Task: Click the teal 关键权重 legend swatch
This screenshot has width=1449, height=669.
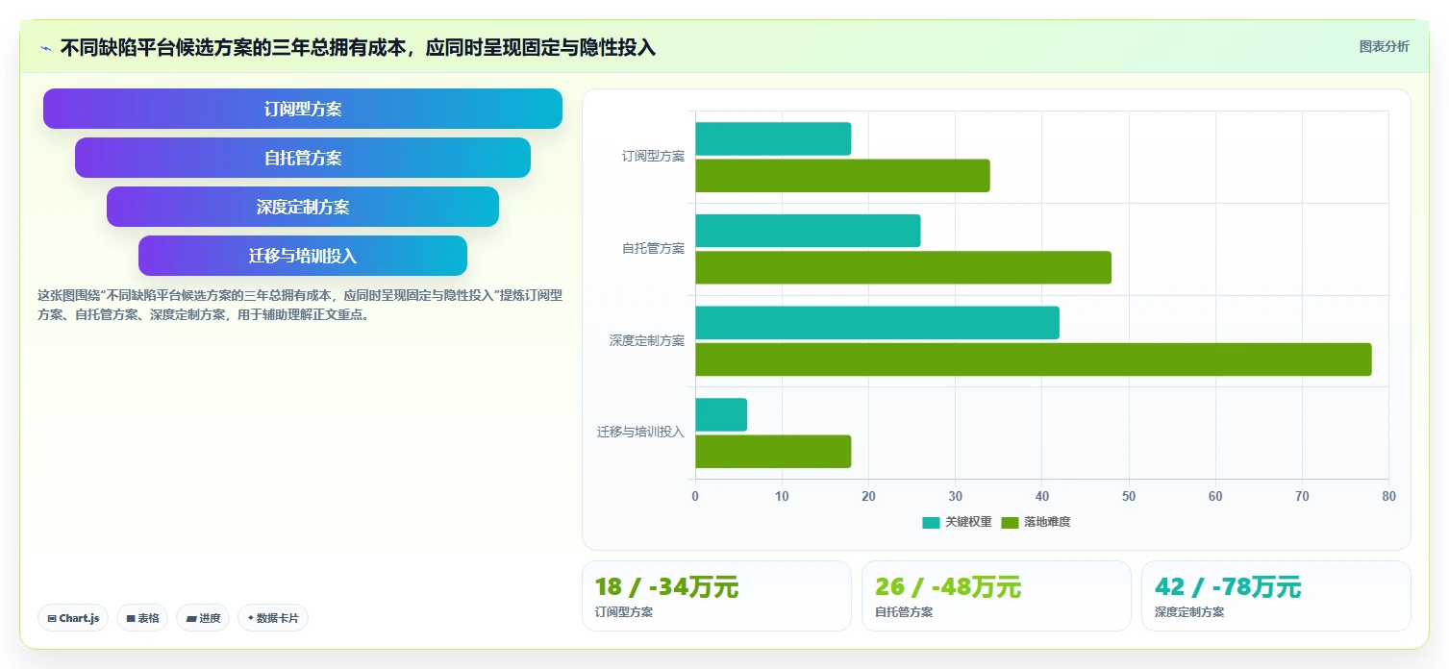Action: pyautogui.click(x=931, y=523)
